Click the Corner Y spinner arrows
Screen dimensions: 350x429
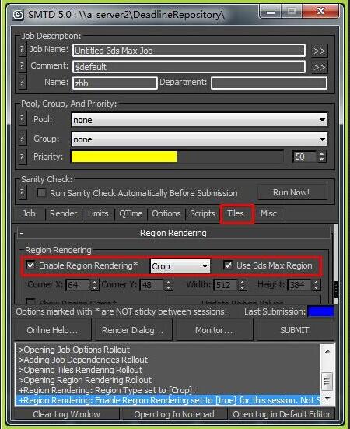point(168,285)
